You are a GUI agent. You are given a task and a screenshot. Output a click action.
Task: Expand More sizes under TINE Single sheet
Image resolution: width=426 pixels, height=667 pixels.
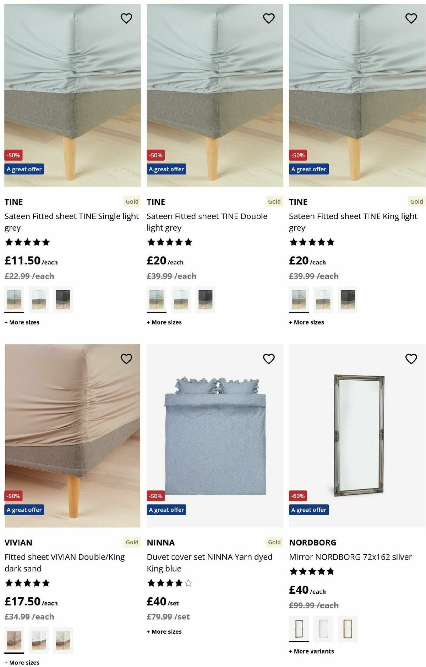[22, 322]
